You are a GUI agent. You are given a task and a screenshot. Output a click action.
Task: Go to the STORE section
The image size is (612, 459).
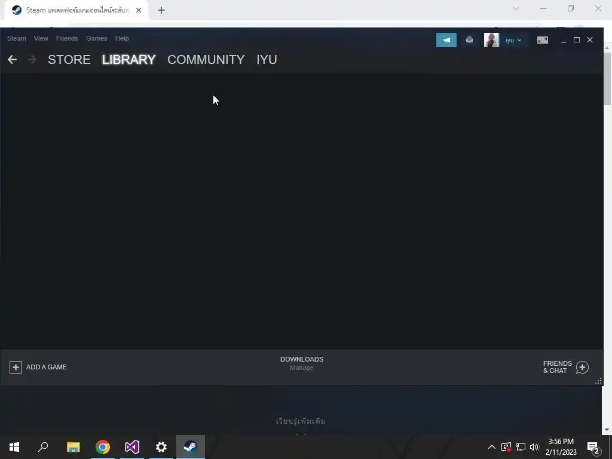coord(69,59)
